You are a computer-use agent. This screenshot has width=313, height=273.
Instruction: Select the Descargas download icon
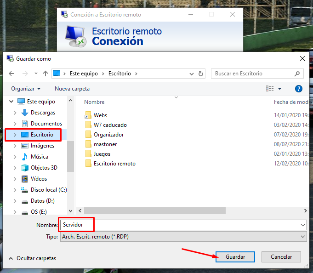(25, 113)
